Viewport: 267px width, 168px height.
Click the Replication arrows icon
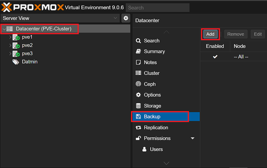click(139, 128)
